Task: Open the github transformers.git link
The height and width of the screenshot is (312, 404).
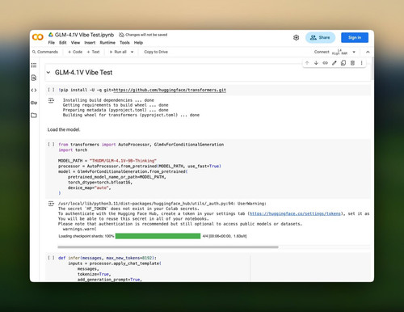Action: [170, 90]
